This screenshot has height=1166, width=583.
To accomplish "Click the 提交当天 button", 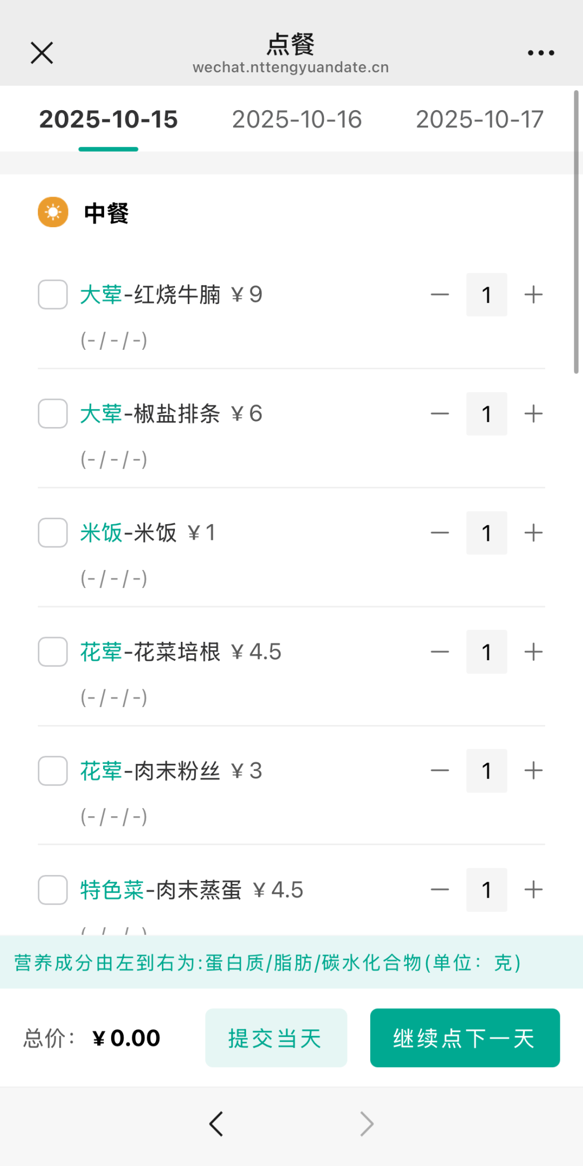I will pos(276,1038).
